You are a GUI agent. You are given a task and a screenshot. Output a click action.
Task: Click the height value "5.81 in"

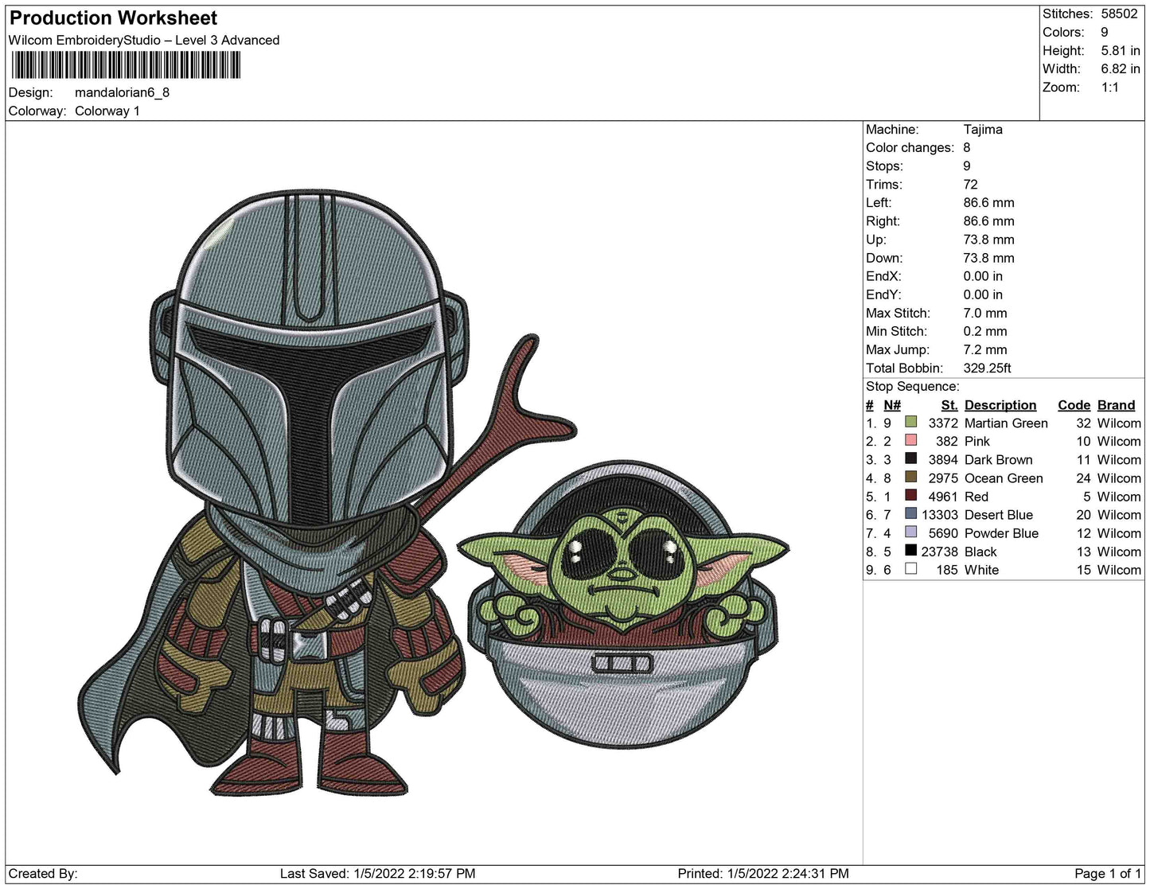tap(1121, 51)
